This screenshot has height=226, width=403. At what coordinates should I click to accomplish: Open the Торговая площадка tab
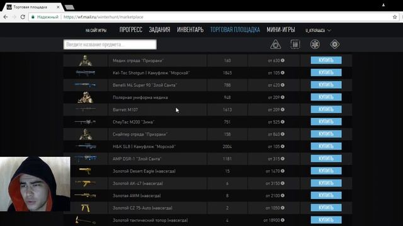point(235,30)
